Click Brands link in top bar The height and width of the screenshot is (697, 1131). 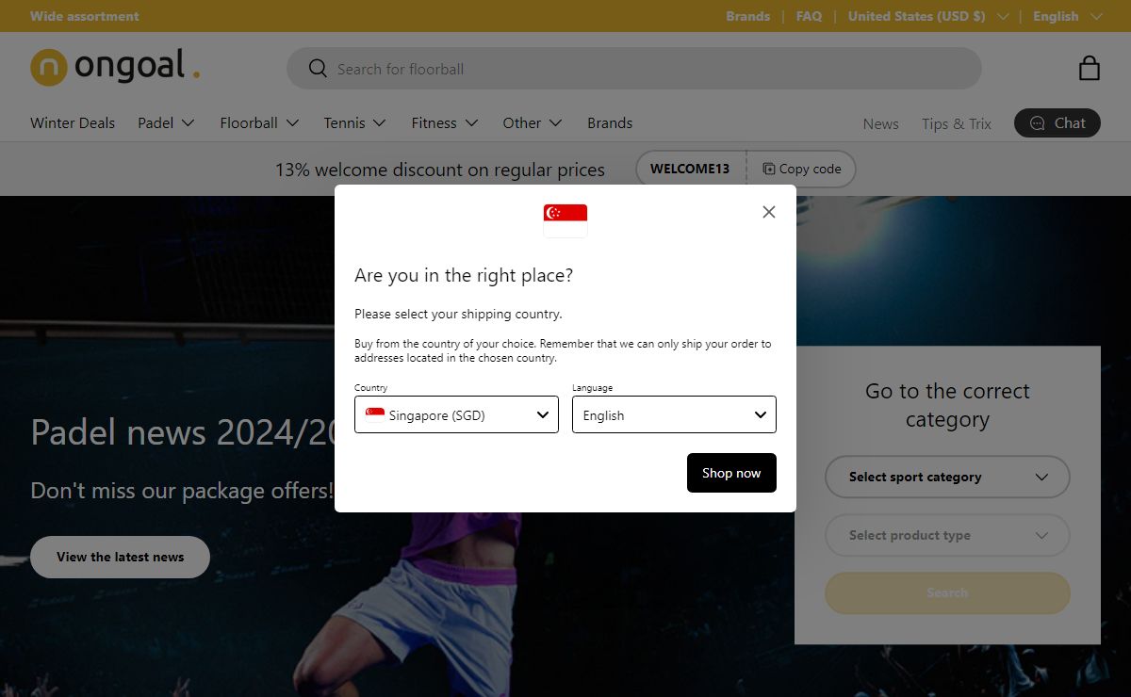(x=747, y=16)
